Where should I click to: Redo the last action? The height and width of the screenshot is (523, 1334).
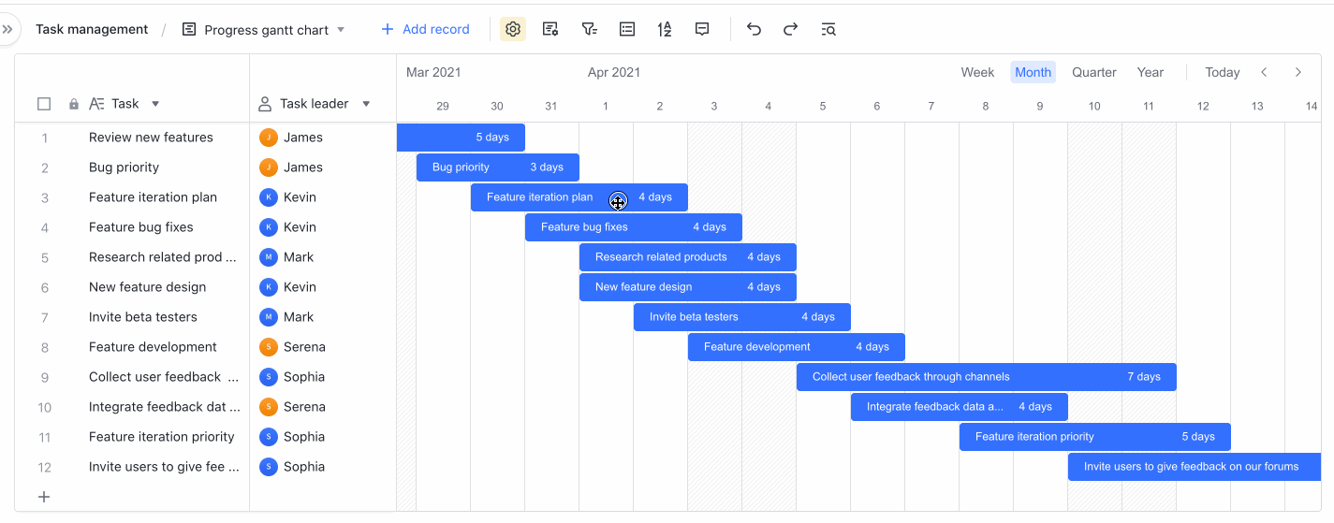pyautogui.click(x=791, y=29)
